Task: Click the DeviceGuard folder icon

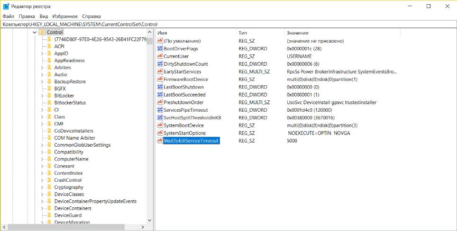Action: coord(49,215)
